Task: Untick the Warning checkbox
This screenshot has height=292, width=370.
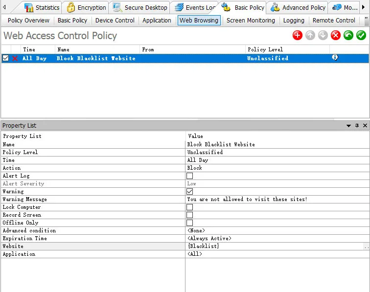Action: [x=190, y=191]
